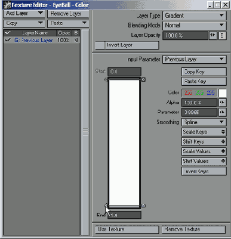The height and width of the screenshot is (239, 231).
Task: Open the Blending Mode dropdown
Action: point(195,25)
